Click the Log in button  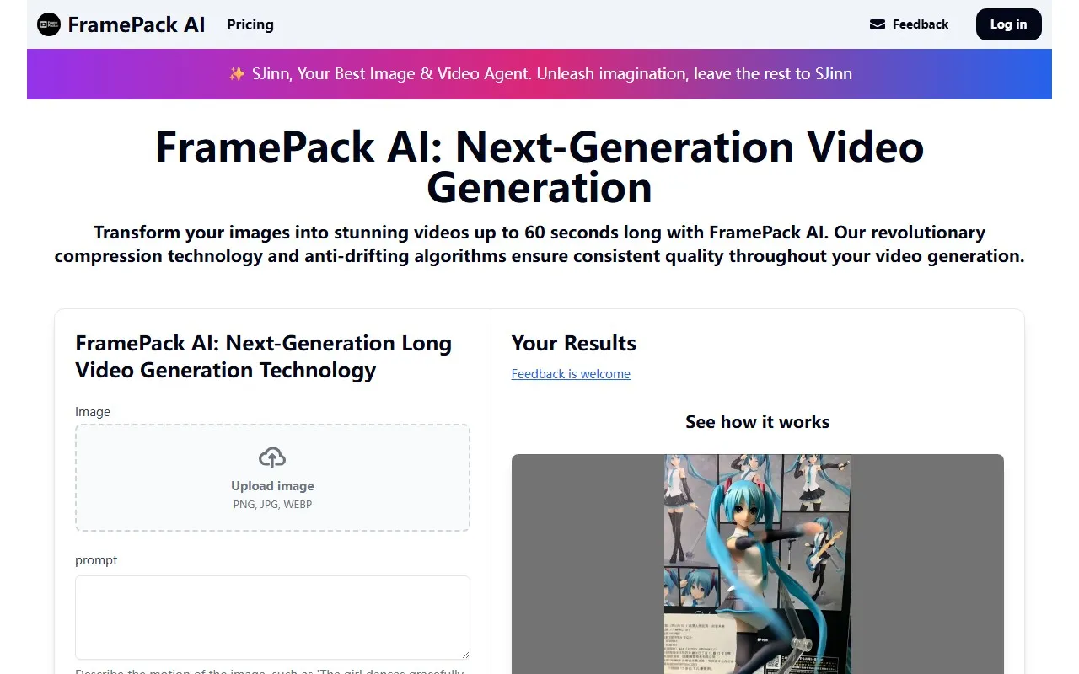pyautogui.click(x=1009, y=24)
